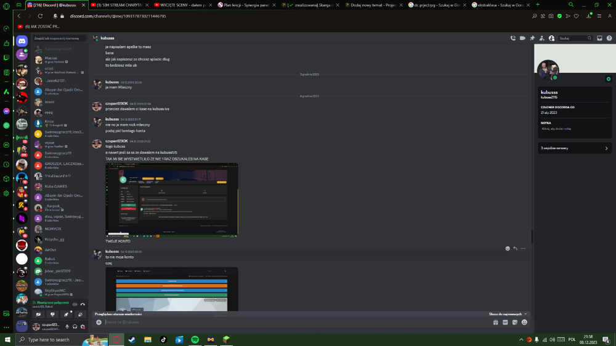
Task: Start a video call with kubusss
Action: tap(522, 38)
